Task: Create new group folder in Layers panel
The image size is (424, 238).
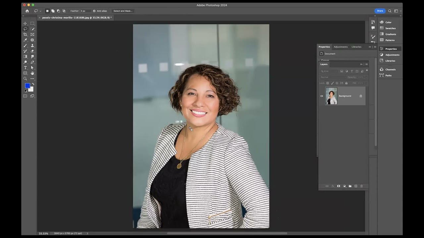Action: click(350, 186)
